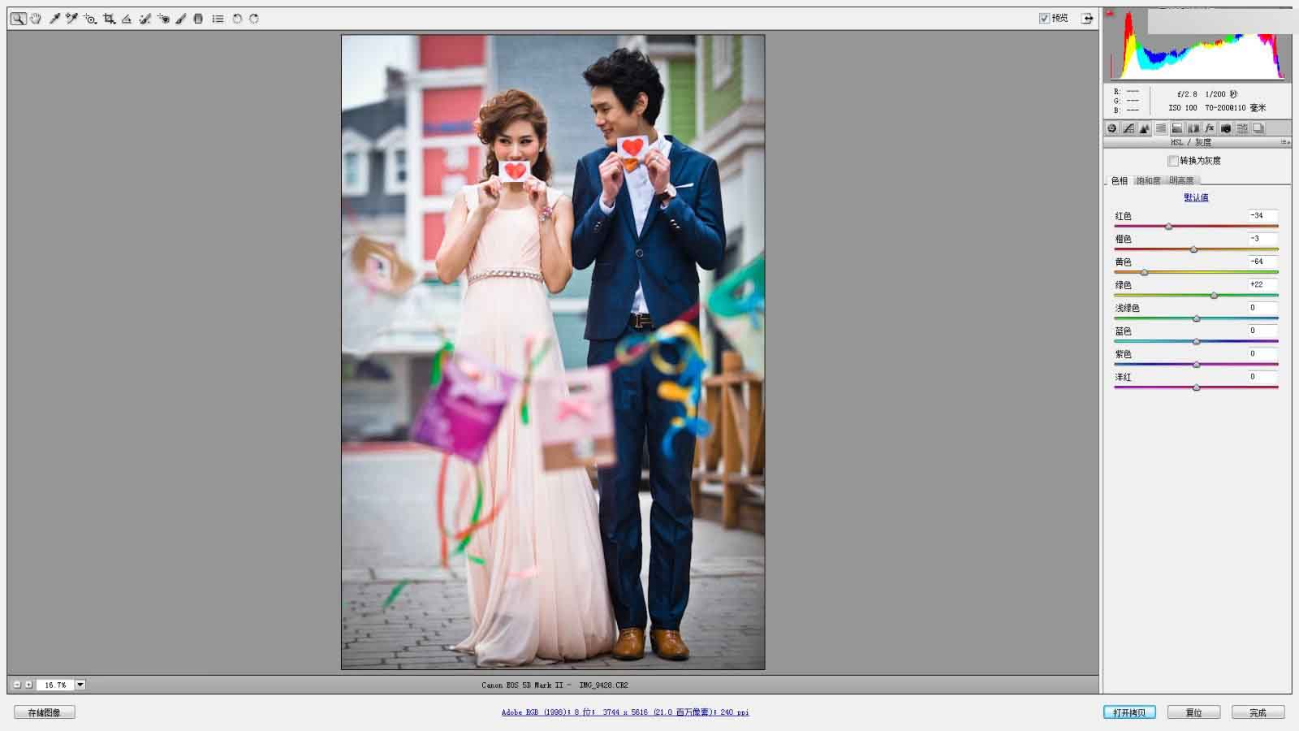Screen dimensions: 1299x731
Task: Click the zoom out minus button
Action: [x=17, y=685]
